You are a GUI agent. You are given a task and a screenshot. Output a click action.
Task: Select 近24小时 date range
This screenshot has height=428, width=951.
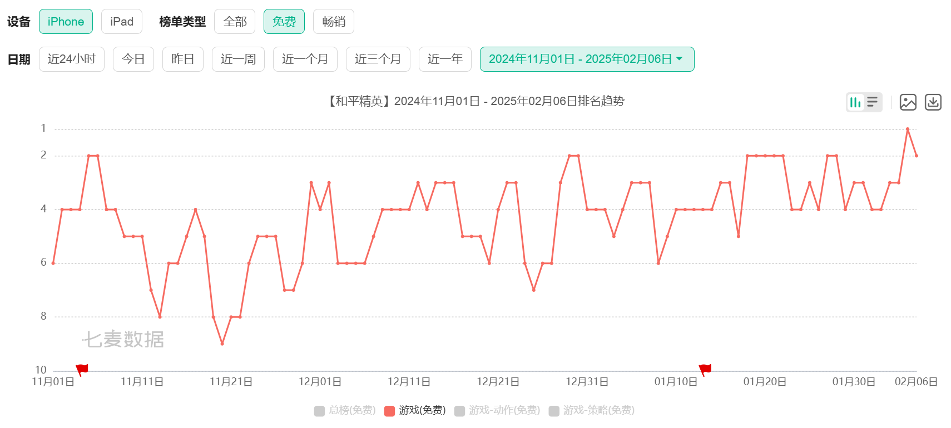coord(72,59)
